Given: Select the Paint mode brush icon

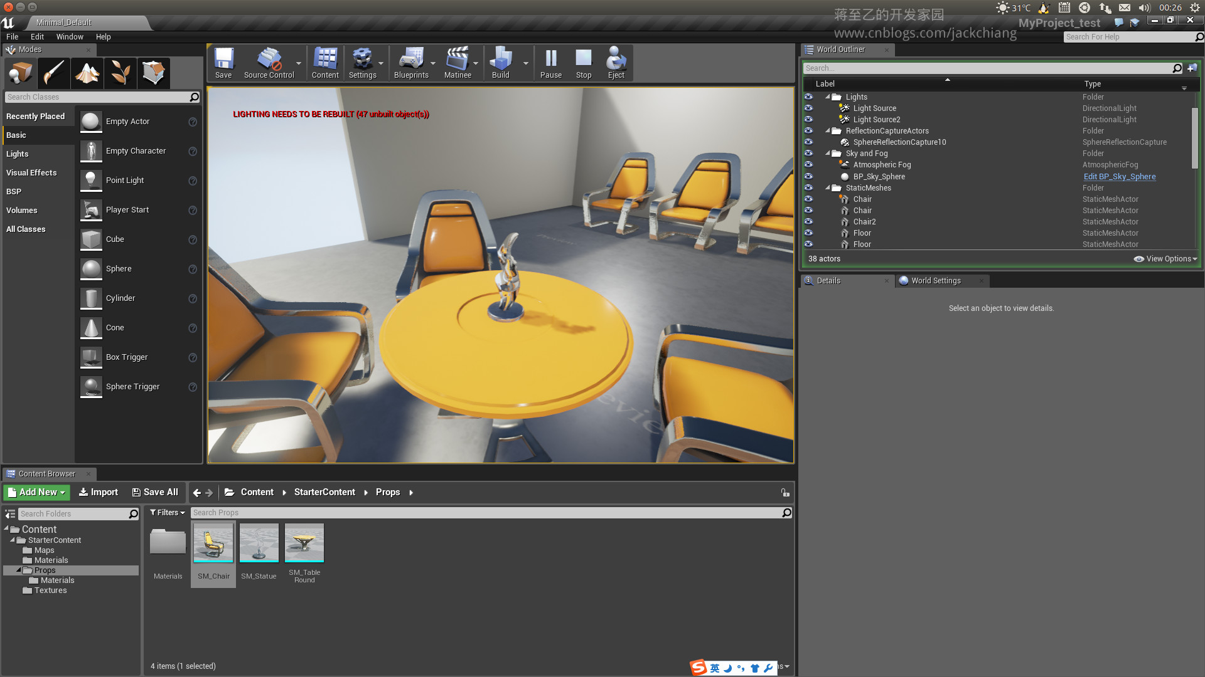Looking at the screenshot, I should click(54, 73).
